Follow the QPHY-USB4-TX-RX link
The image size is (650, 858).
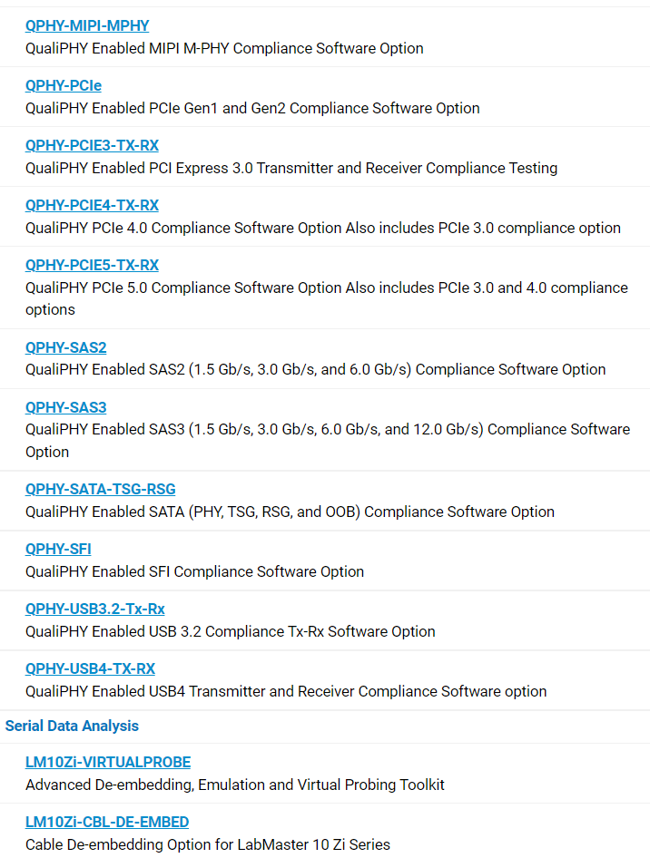click(91, 668)
